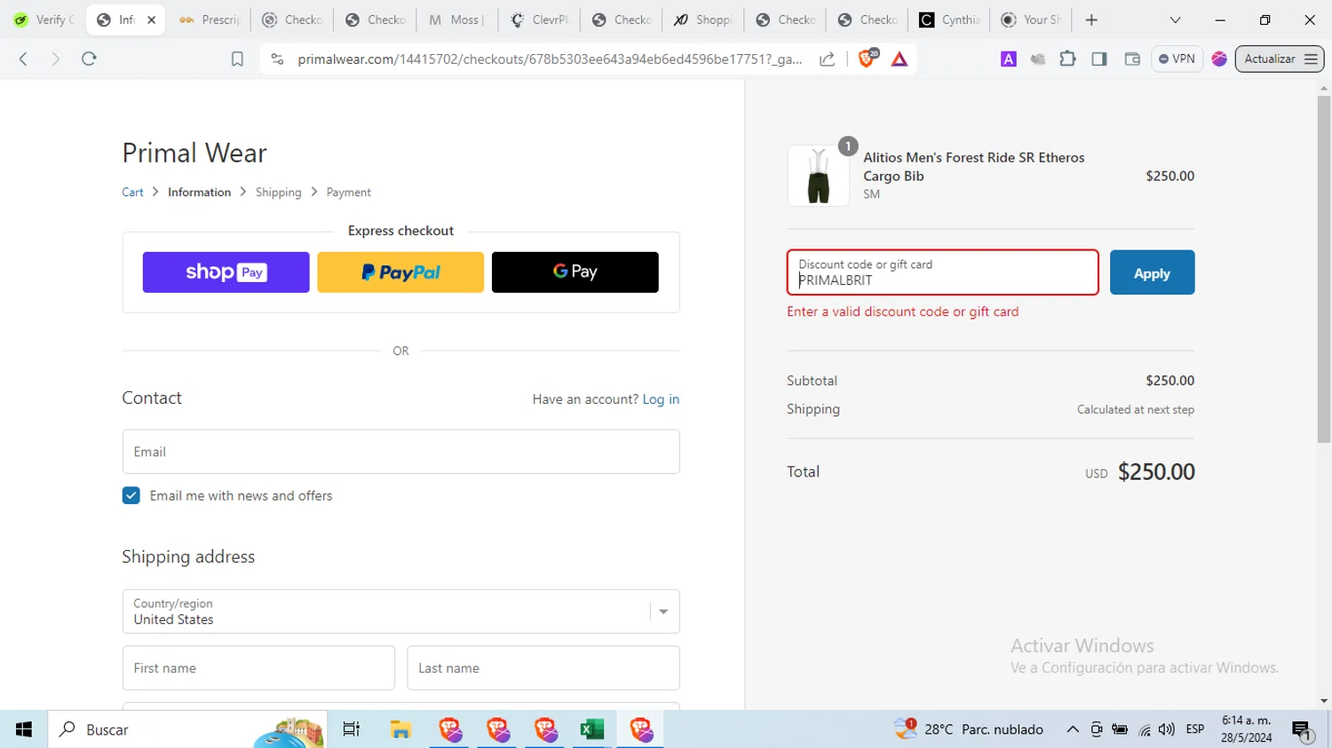The image size is (1332, 748).
Task: Open the profile avatar icon
Action: 1219,59
